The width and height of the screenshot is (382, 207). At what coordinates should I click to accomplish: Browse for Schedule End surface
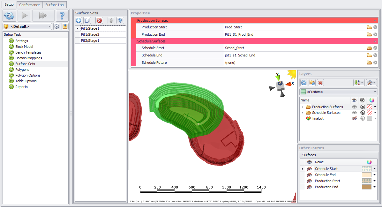point(369,55)
